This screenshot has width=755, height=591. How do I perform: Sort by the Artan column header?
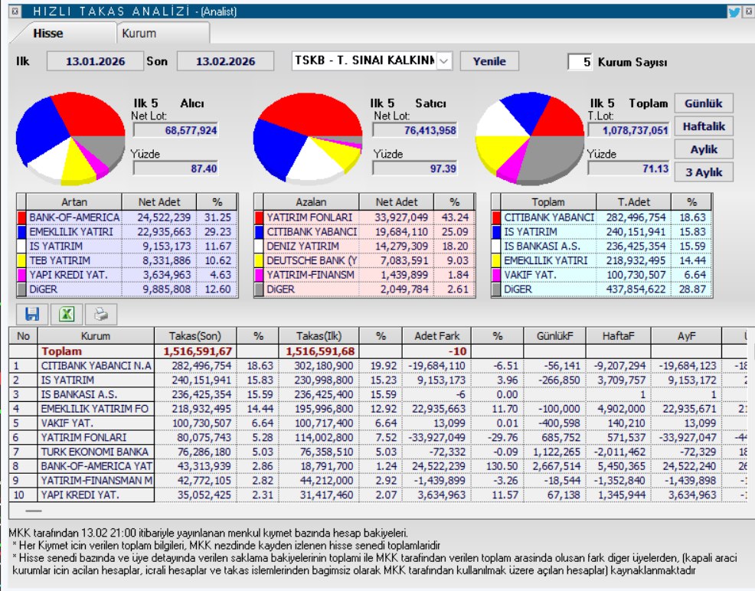[74, 202]
